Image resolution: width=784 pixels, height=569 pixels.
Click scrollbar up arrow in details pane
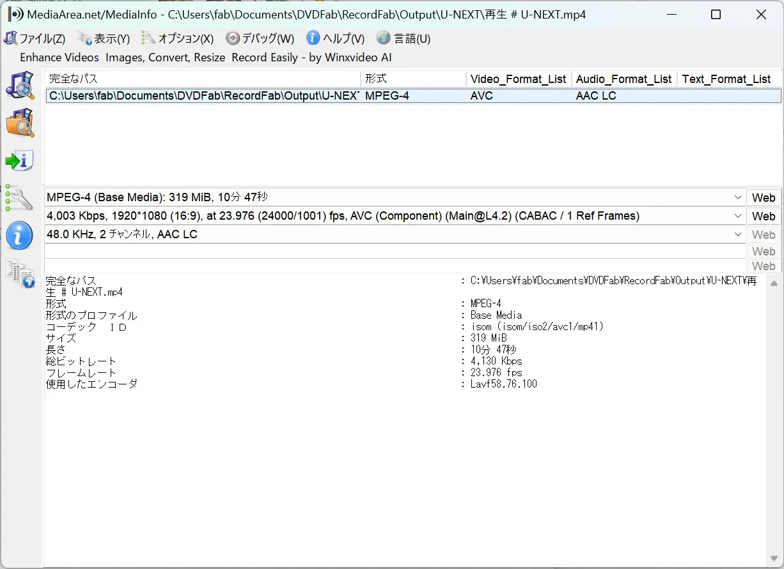774,283
